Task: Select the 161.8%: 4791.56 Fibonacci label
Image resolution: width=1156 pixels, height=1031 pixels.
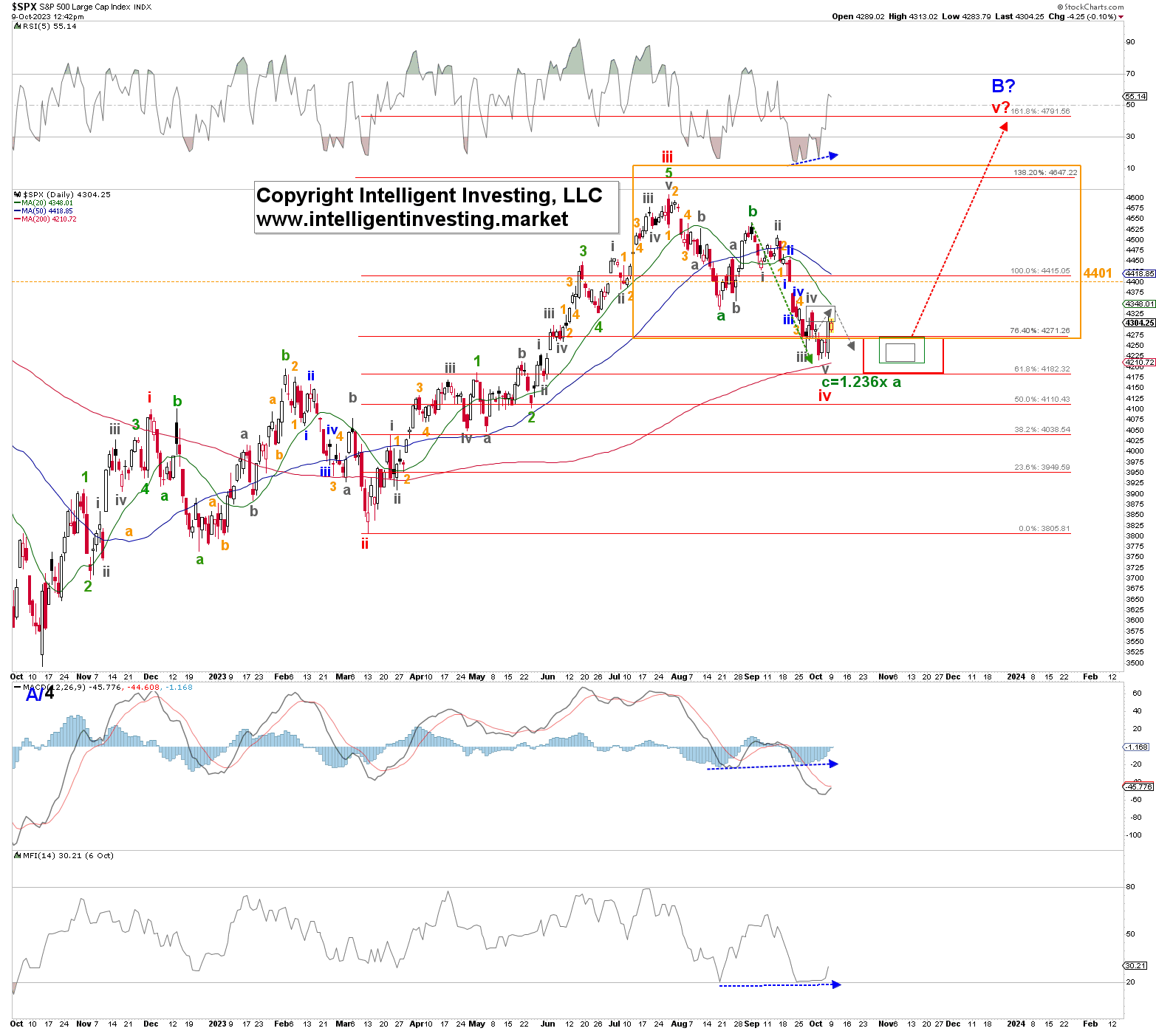Action: coord(1040,112)
